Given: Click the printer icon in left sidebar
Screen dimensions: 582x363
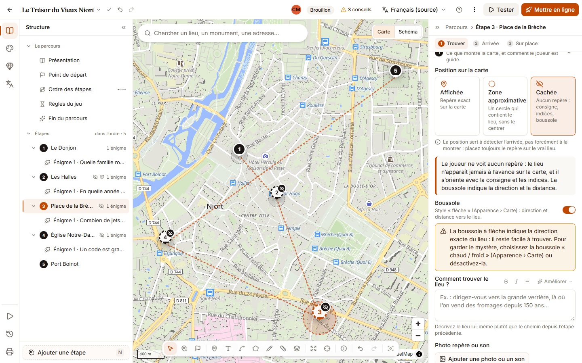Looking at the screenshot, I should (10, 352).
